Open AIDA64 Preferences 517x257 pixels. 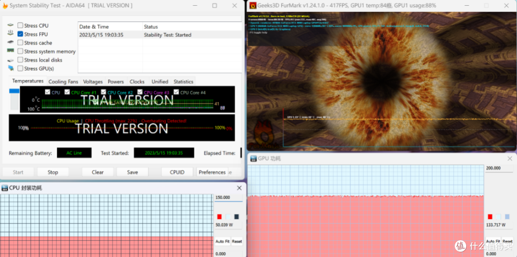[212, 172]
